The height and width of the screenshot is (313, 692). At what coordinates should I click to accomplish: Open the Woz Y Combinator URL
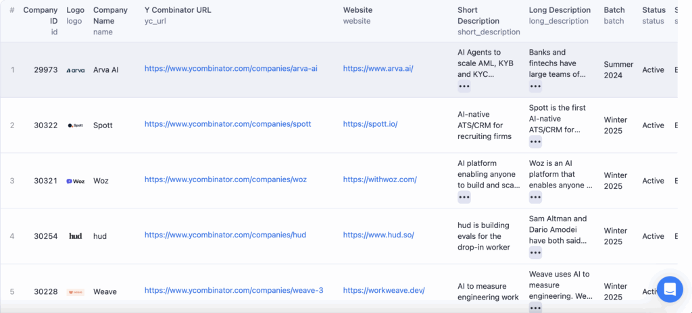(226, 180)
